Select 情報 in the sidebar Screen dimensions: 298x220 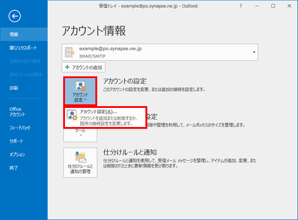pos(24,35)
